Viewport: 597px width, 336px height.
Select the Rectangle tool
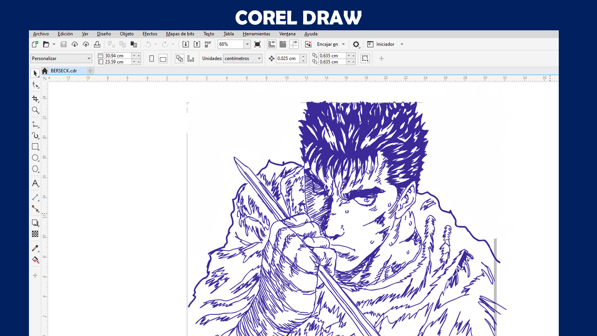(35, 147)
